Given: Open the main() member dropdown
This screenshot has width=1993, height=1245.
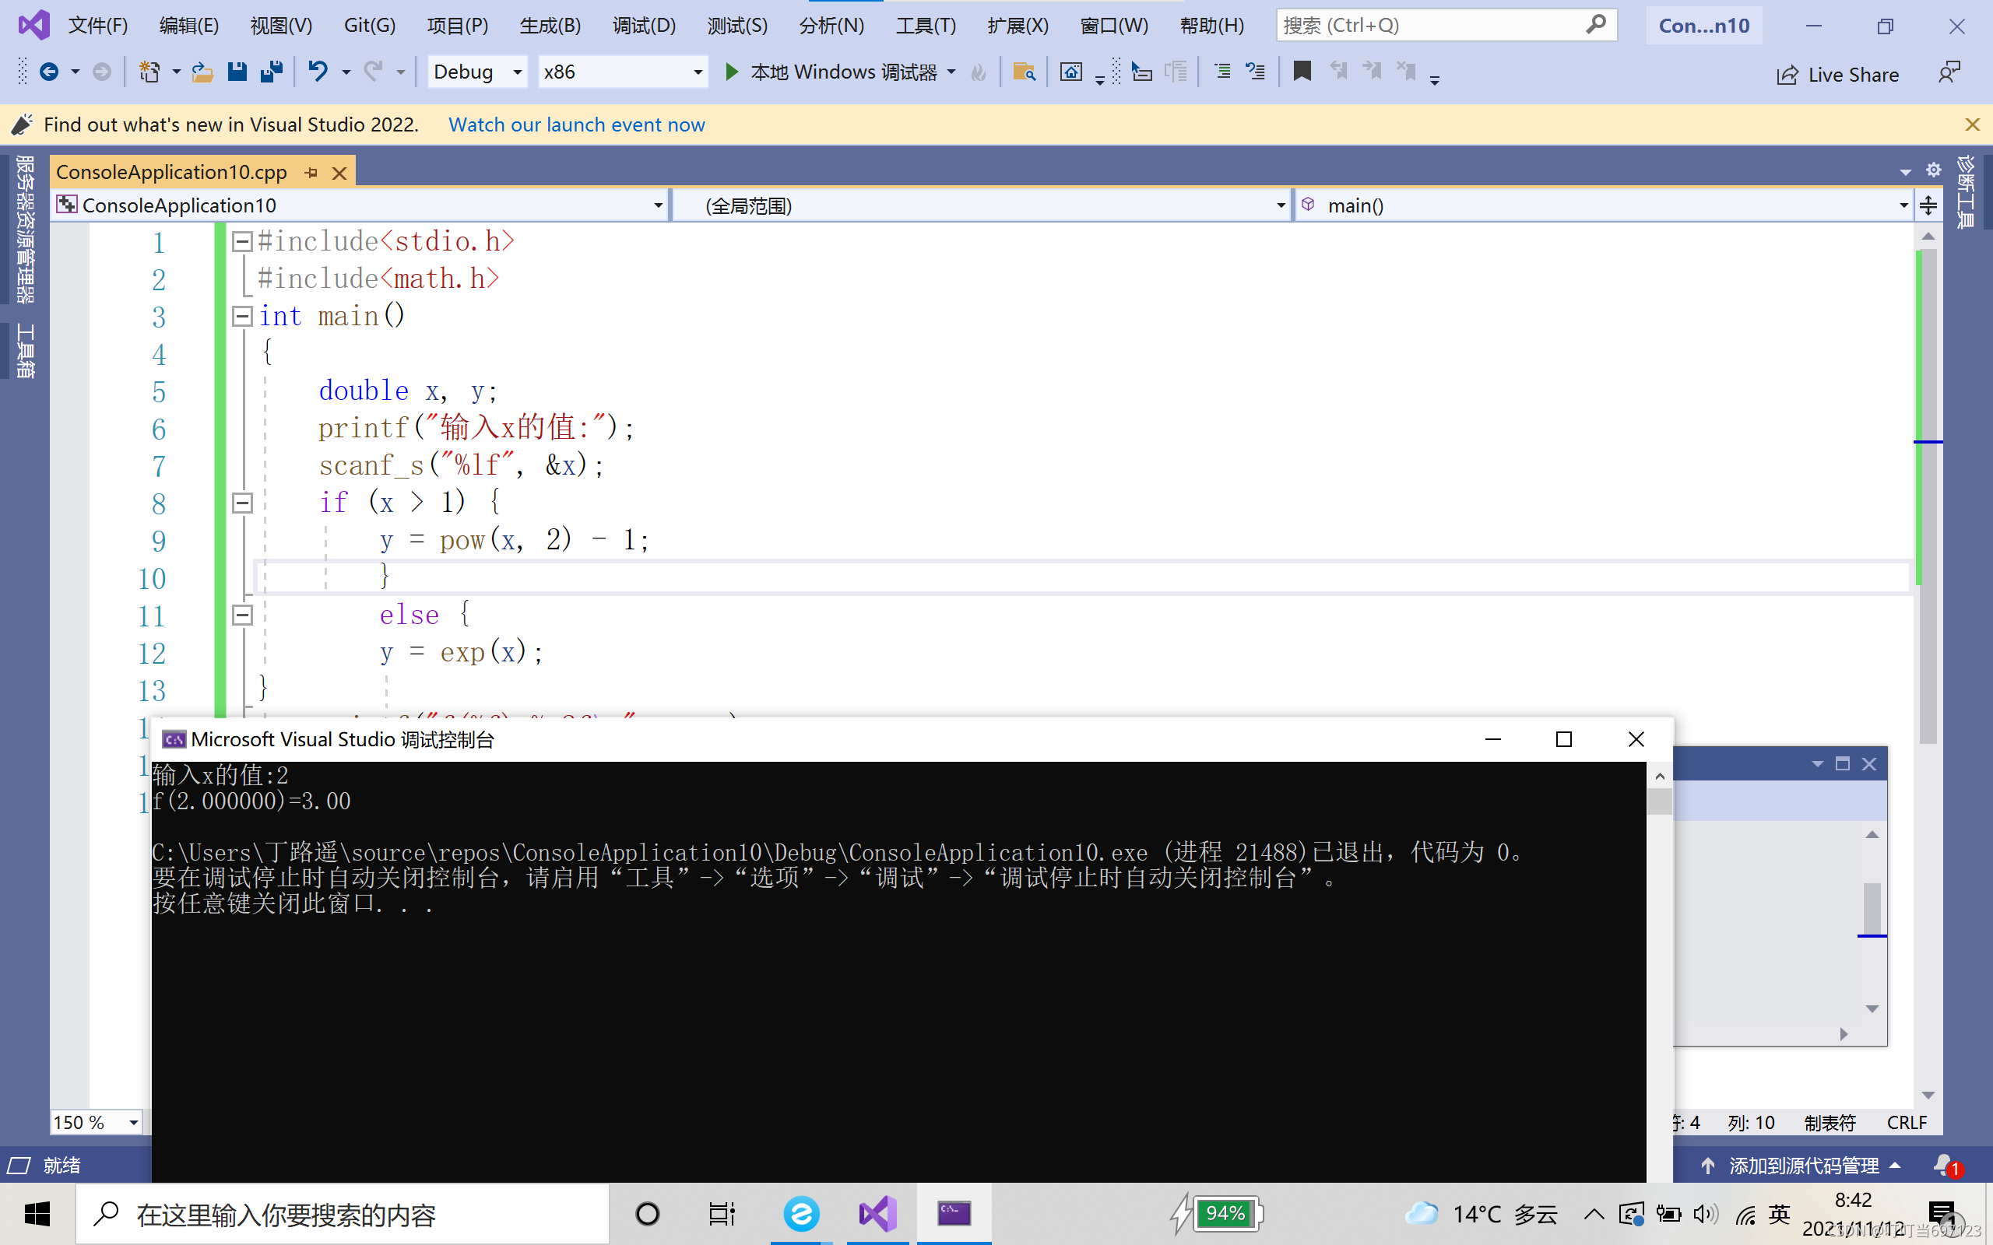Looking at the screenshot, I should click(1604, 205).
